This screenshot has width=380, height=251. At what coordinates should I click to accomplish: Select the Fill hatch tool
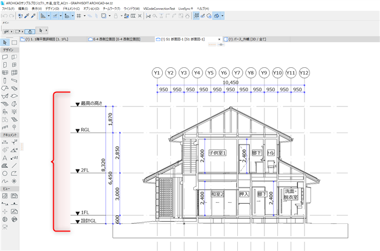tap(4, 166)
